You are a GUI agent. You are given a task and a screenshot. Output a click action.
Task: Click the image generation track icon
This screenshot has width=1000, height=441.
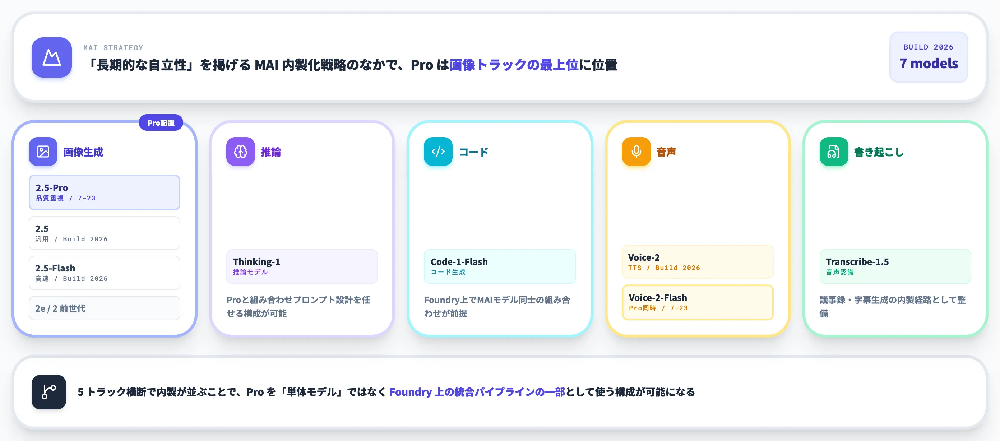tap(43, 152)
